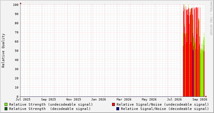Click the Relative Strength (decodeable signal) legend label
Screen dimensions: 214x113
pyautogui.click(x=50, y=109)
